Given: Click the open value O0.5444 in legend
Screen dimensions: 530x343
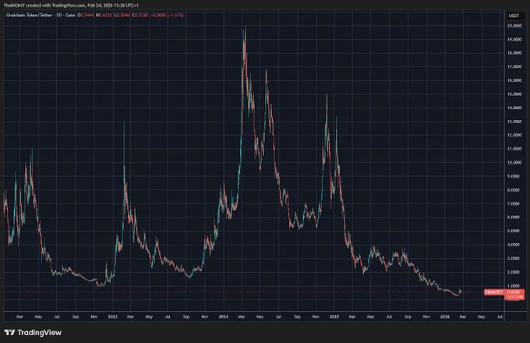Looking at the screenshot, I should (86, 16).
